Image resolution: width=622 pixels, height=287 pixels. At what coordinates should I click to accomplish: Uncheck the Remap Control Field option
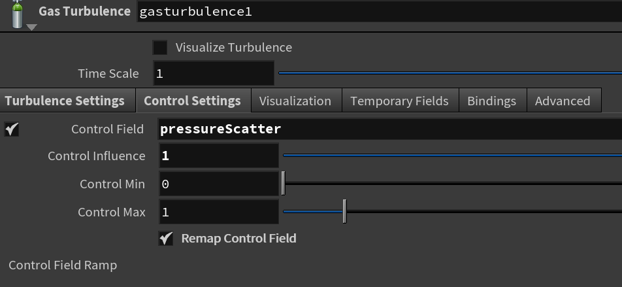(166, 239)
